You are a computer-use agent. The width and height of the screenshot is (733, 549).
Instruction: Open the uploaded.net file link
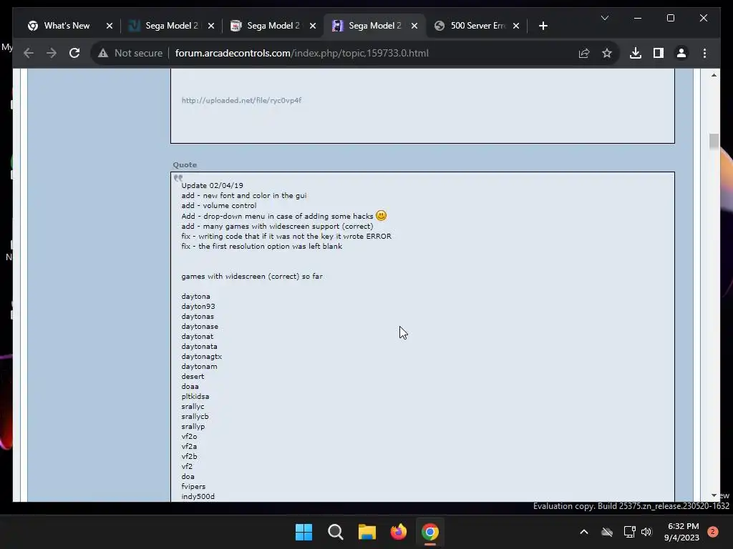241,100
